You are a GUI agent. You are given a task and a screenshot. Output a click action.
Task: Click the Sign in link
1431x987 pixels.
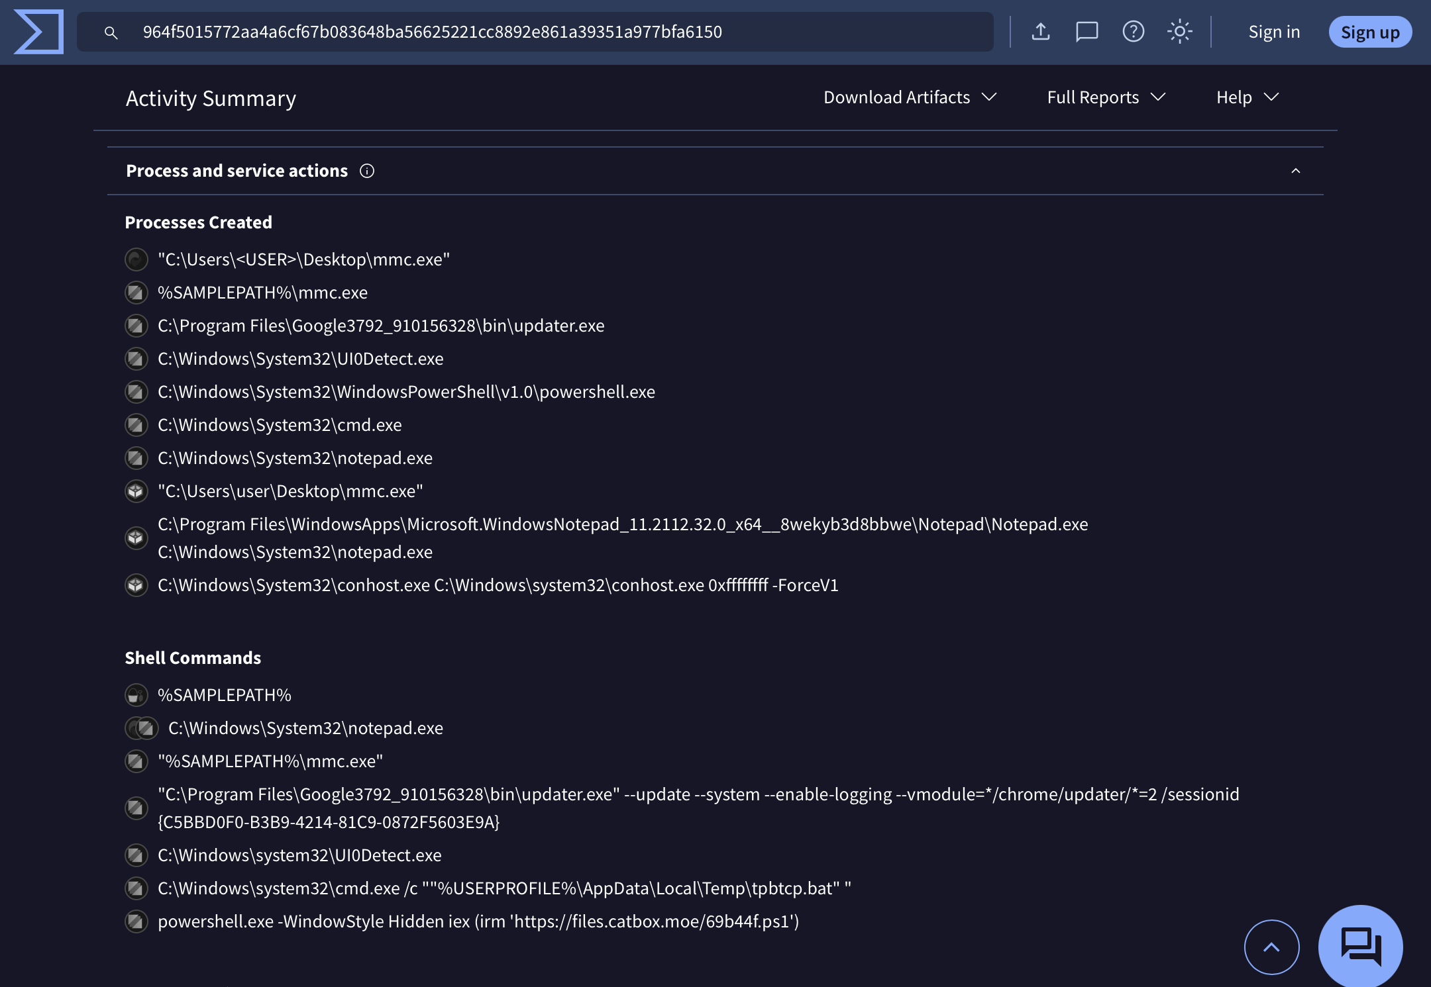point(1273,32)
